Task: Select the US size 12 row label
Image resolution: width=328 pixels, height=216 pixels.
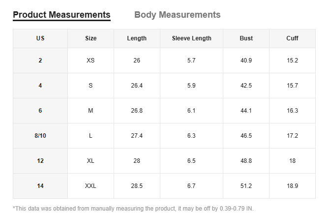Action: pos(40,161)
